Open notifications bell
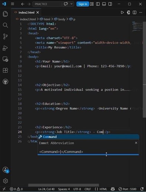The image size is (146, 192). click(x=142, y=189)
